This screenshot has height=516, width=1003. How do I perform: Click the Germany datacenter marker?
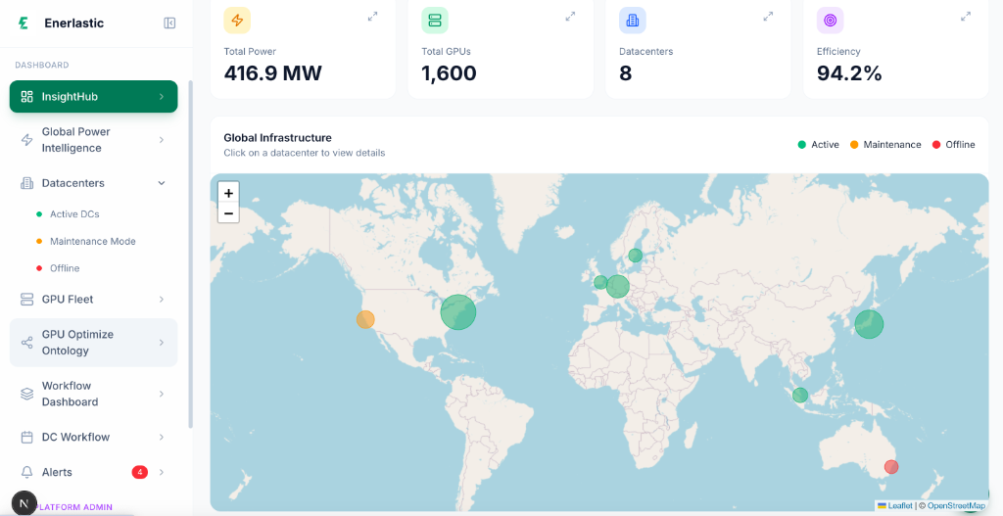pyautogui.click(x=617, y=287)
